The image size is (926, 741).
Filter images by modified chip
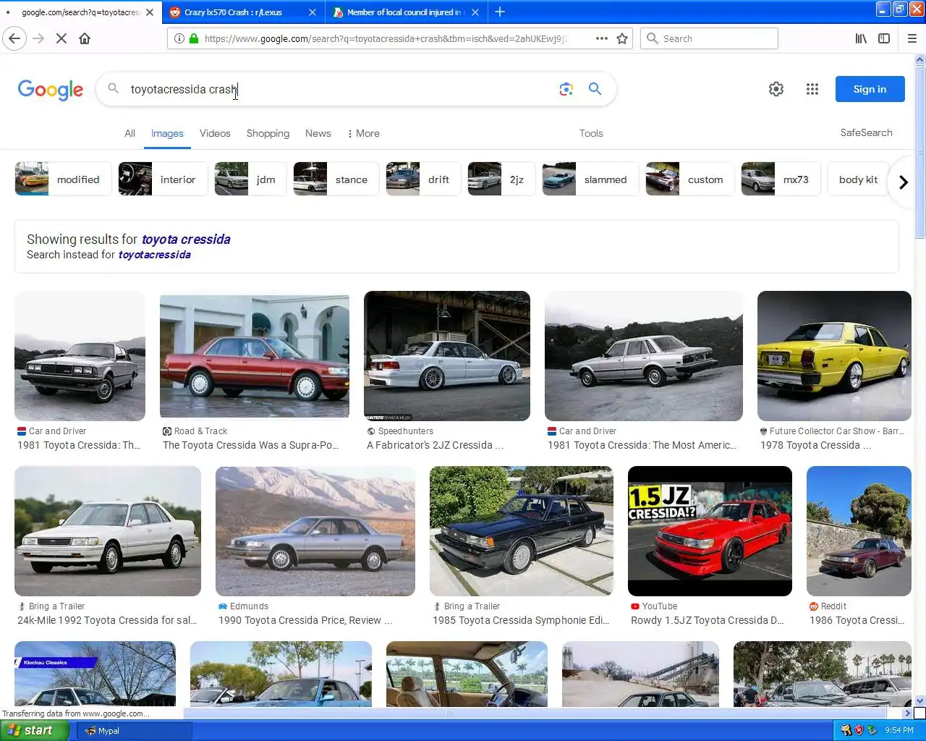coord(64,179)
